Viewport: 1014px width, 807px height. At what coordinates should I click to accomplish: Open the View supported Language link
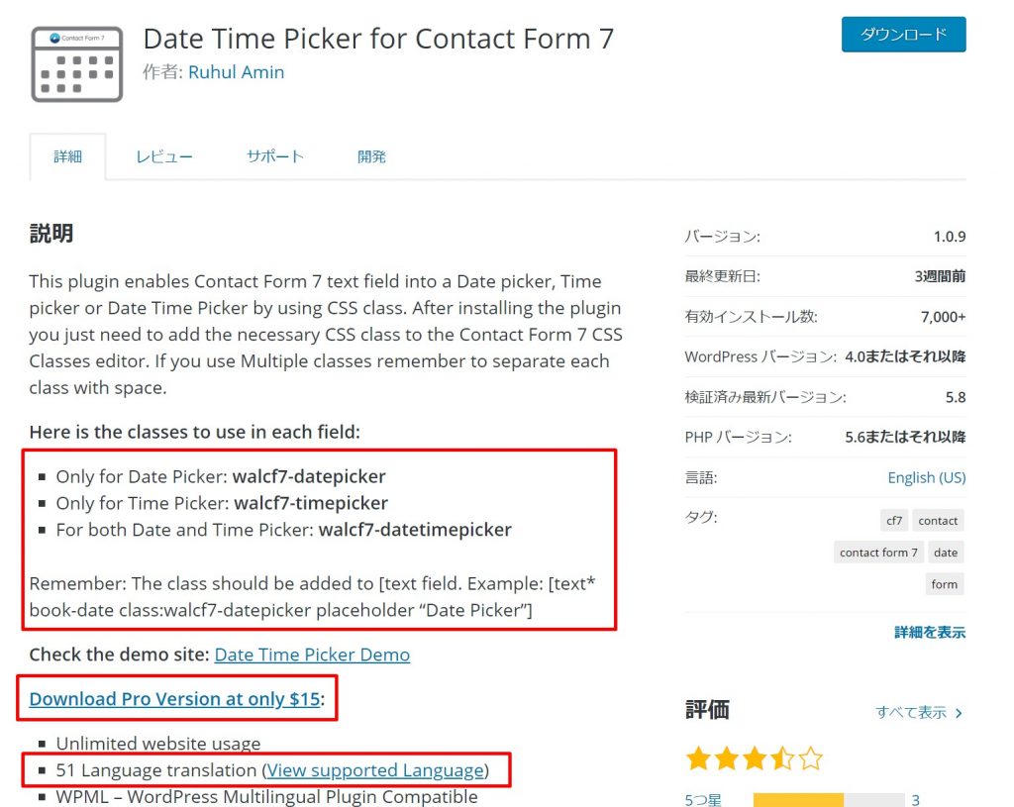pos(375,769)
